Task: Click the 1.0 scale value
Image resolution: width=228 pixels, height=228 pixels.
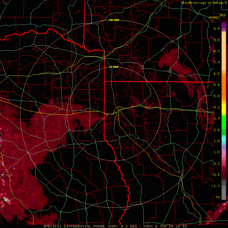Action: pyautogui.click(x=217, y=152)
